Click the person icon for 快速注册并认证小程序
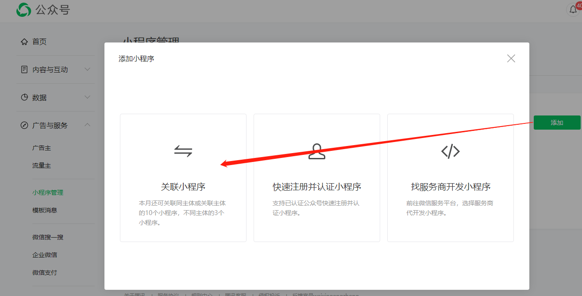The image size is (582, 296). [317, 151]
